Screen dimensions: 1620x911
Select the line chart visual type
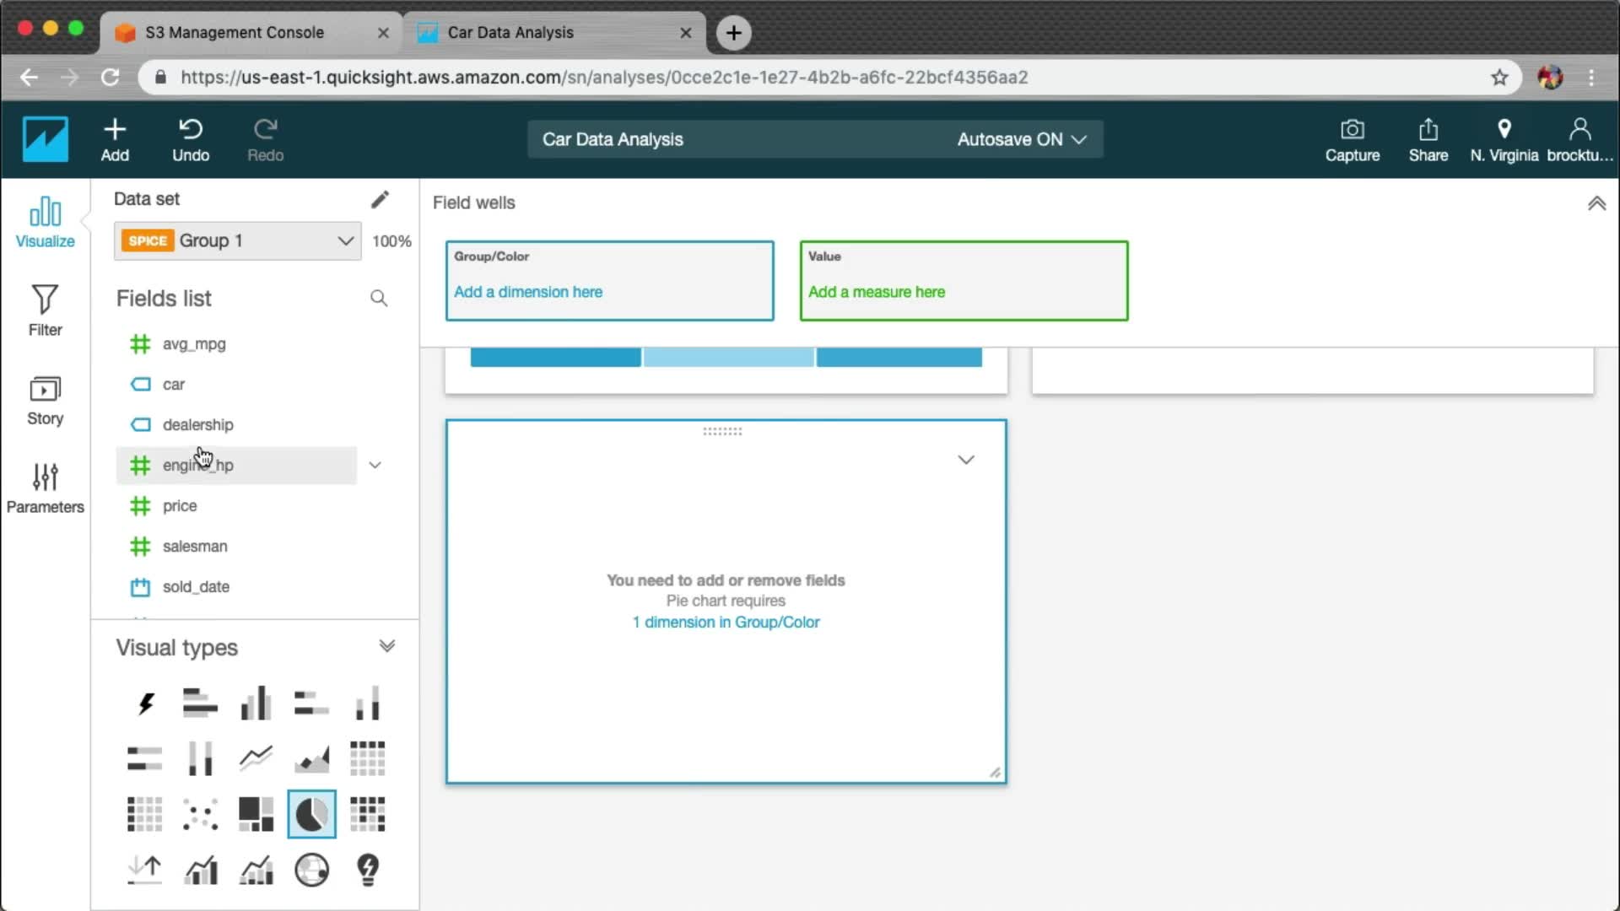coord(256,757)
